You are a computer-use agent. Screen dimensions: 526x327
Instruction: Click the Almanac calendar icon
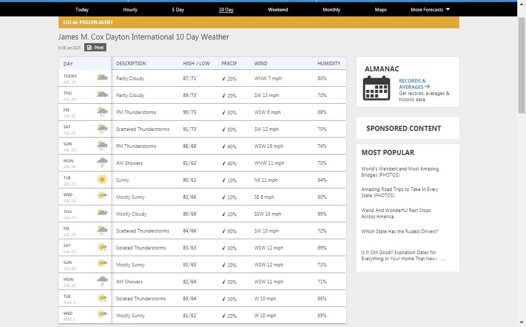377,88
